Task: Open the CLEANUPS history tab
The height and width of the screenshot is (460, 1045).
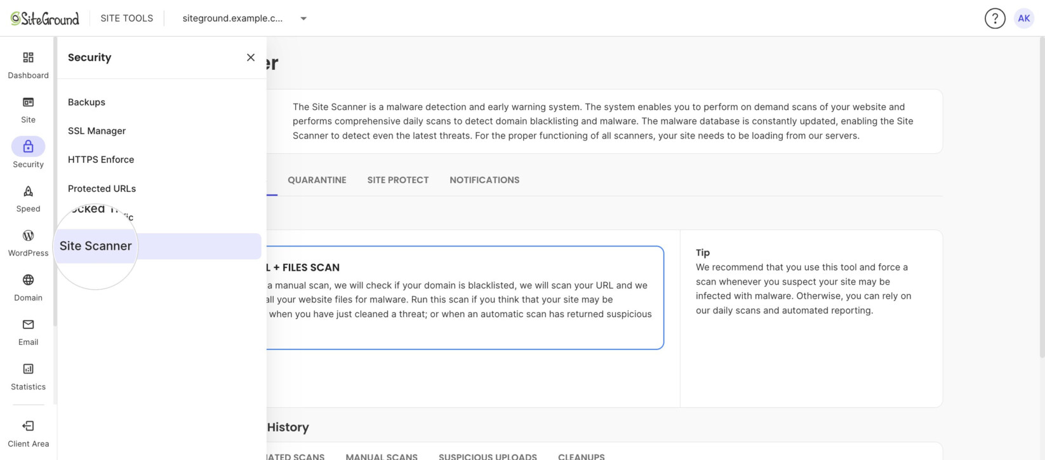Action: pyautogui.click(x=582, y=456)
